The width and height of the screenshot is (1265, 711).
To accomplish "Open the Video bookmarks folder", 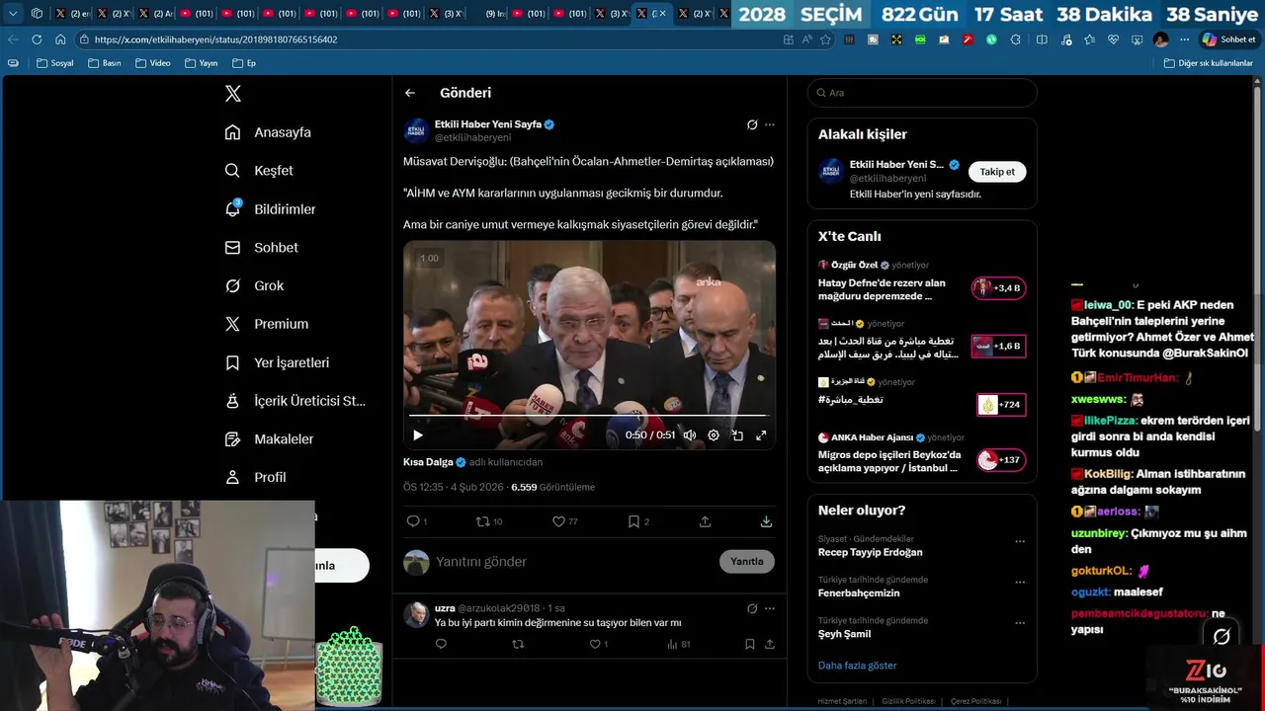I will [x=152, y=63].
